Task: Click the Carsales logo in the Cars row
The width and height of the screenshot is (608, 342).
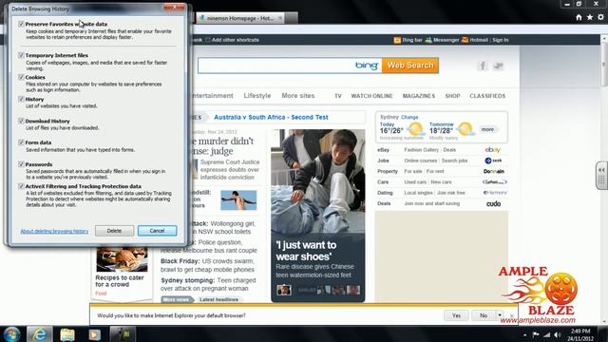Action: [495, 181]
